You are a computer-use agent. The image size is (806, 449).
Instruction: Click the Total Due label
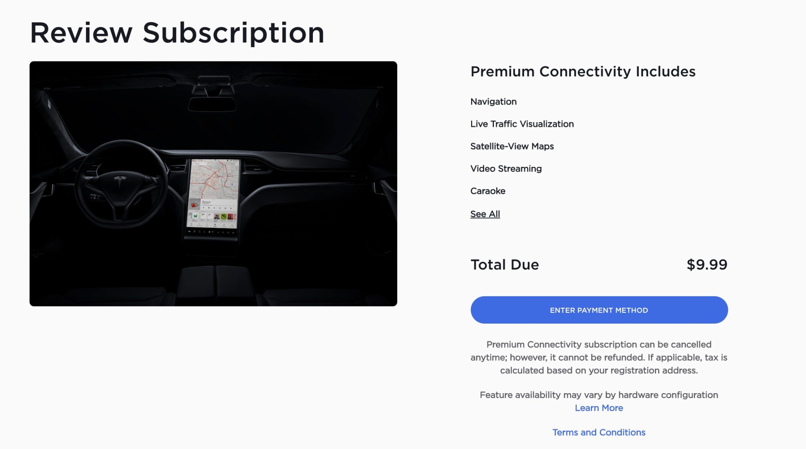tap(505, 265)
